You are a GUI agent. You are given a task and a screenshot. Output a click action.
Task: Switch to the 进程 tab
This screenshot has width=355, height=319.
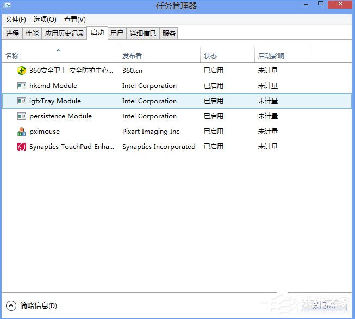[13, 34]
